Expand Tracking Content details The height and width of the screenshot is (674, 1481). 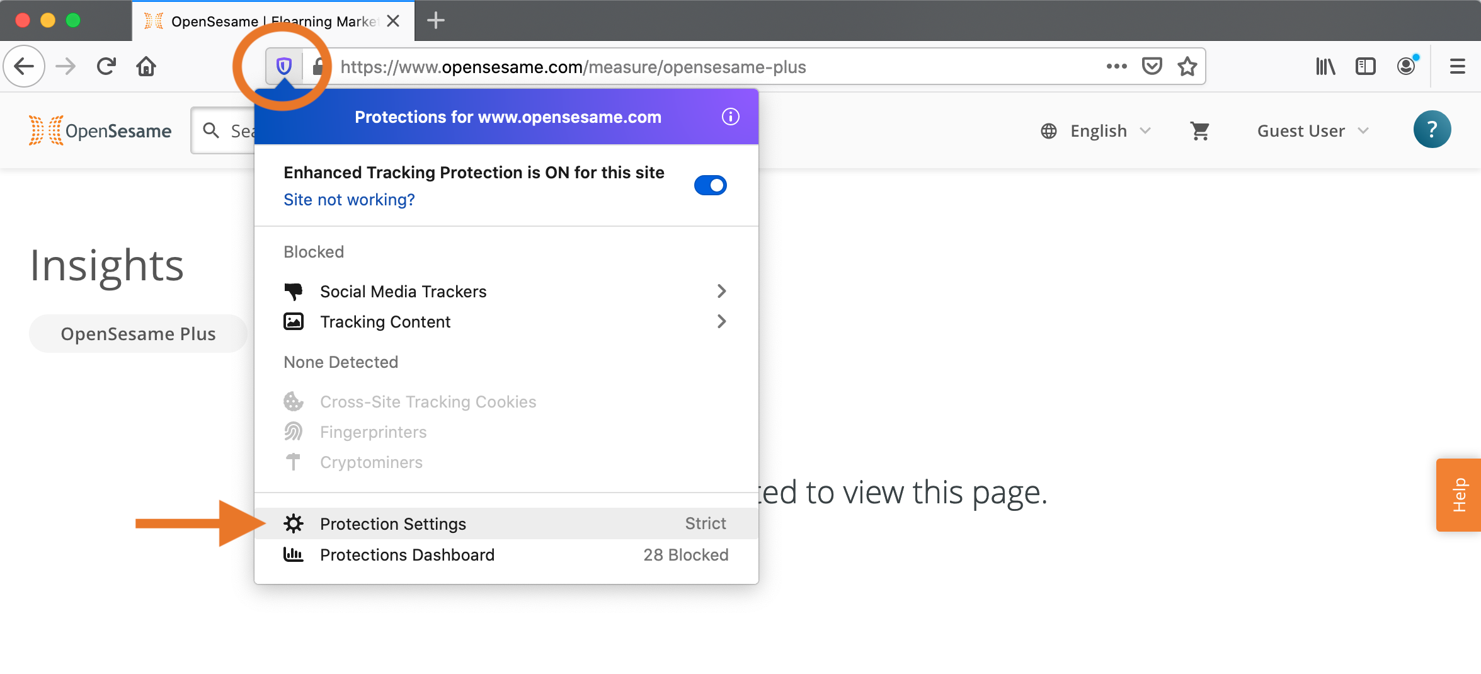pyautogui.click(x=722, y=322)
